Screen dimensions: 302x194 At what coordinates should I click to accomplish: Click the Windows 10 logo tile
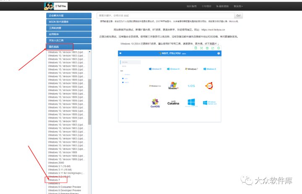coord(155,69)
